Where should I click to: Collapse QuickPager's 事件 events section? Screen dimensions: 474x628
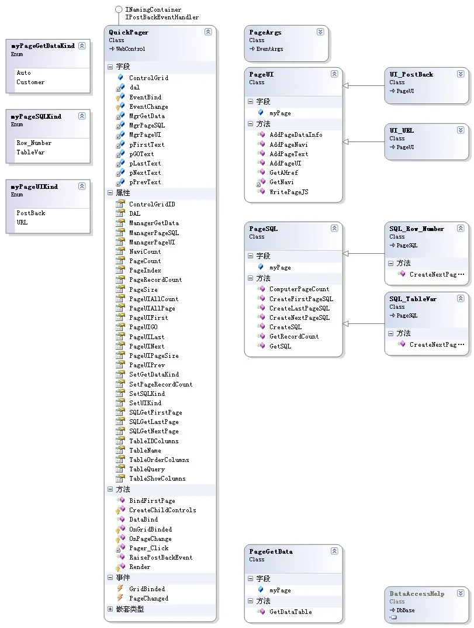[x=110, y=577]
